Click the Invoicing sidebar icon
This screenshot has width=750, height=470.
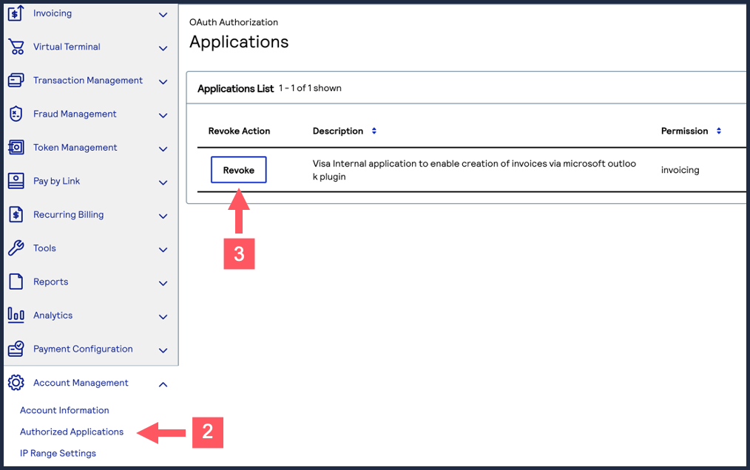[16, 14]
